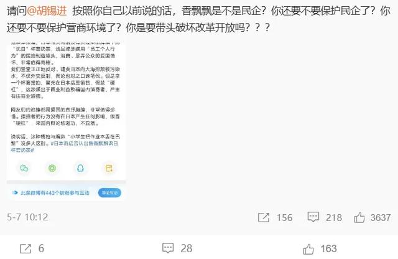Image resolution: width=398 pixels, height=259 pixels.
Task: Click the yellow note share icon
Action: tap(109, 168)
